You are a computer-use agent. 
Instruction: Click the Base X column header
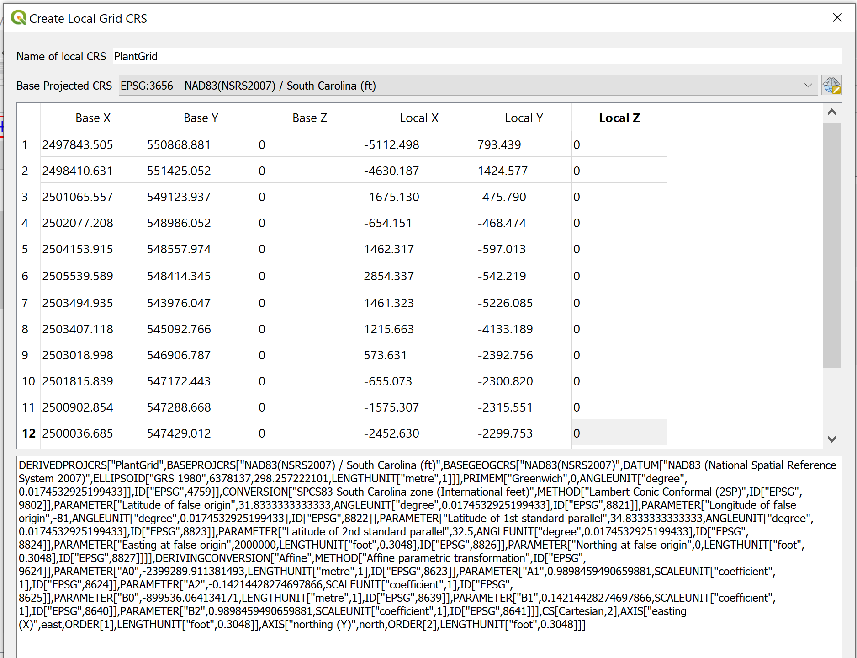[x=93, y=118]
